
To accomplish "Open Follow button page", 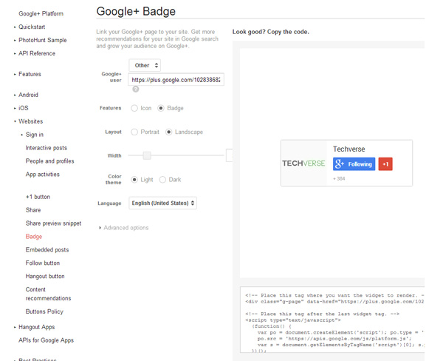I will click(43, 263).
